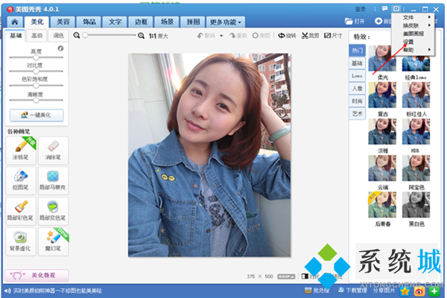Apply the 黑白色 effect thumbnail
447x298 pixels.
pyautogui.click(x=416, y=205)
